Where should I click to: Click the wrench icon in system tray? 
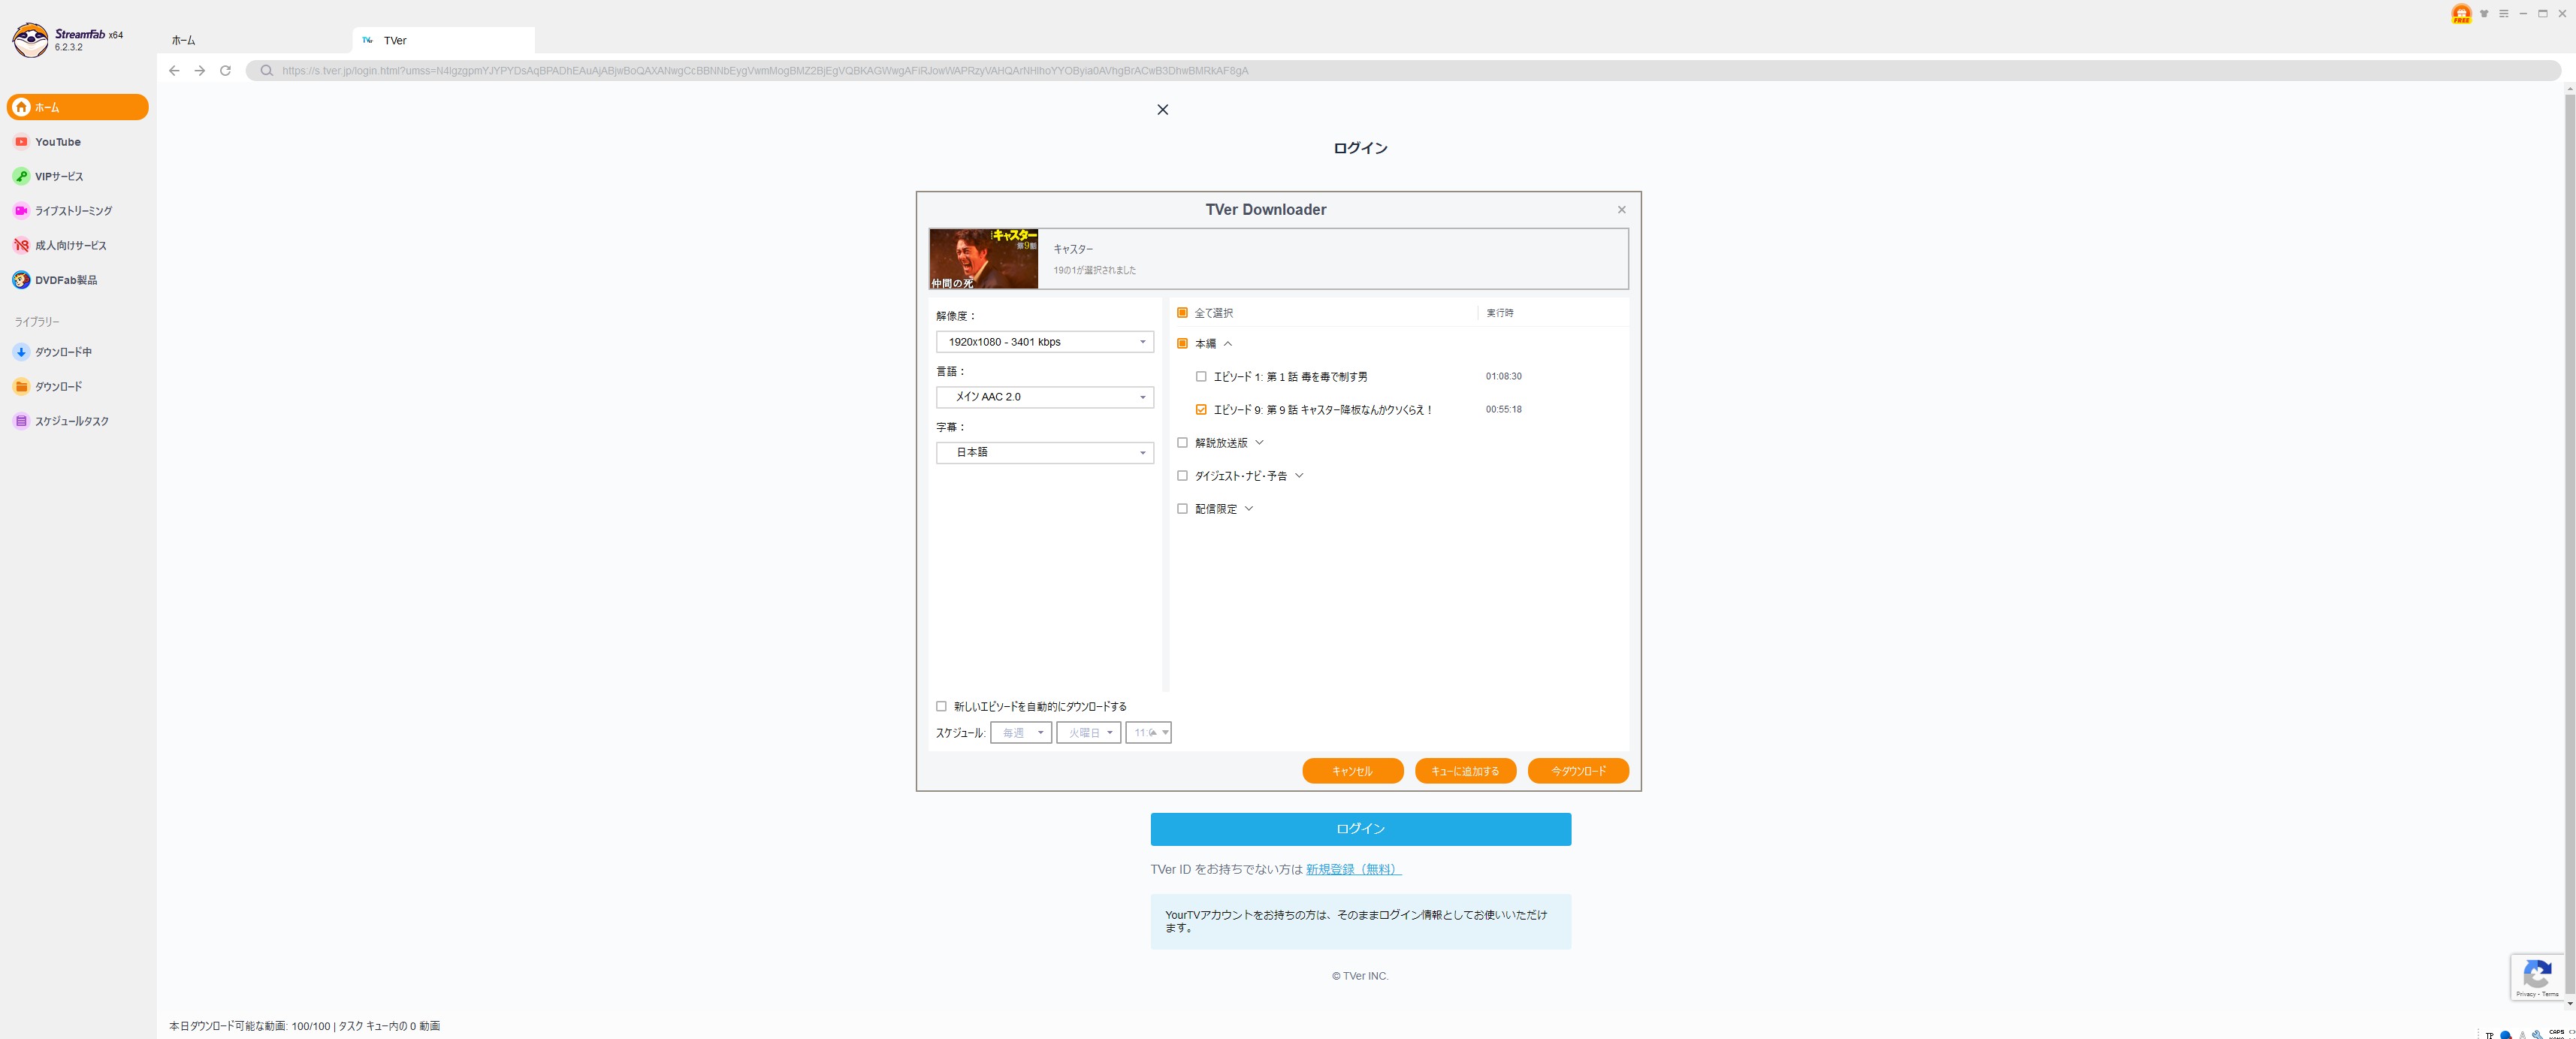click(2538, 1035)
